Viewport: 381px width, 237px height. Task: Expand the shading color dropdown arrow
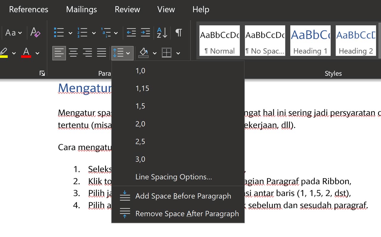click(154, 53)
